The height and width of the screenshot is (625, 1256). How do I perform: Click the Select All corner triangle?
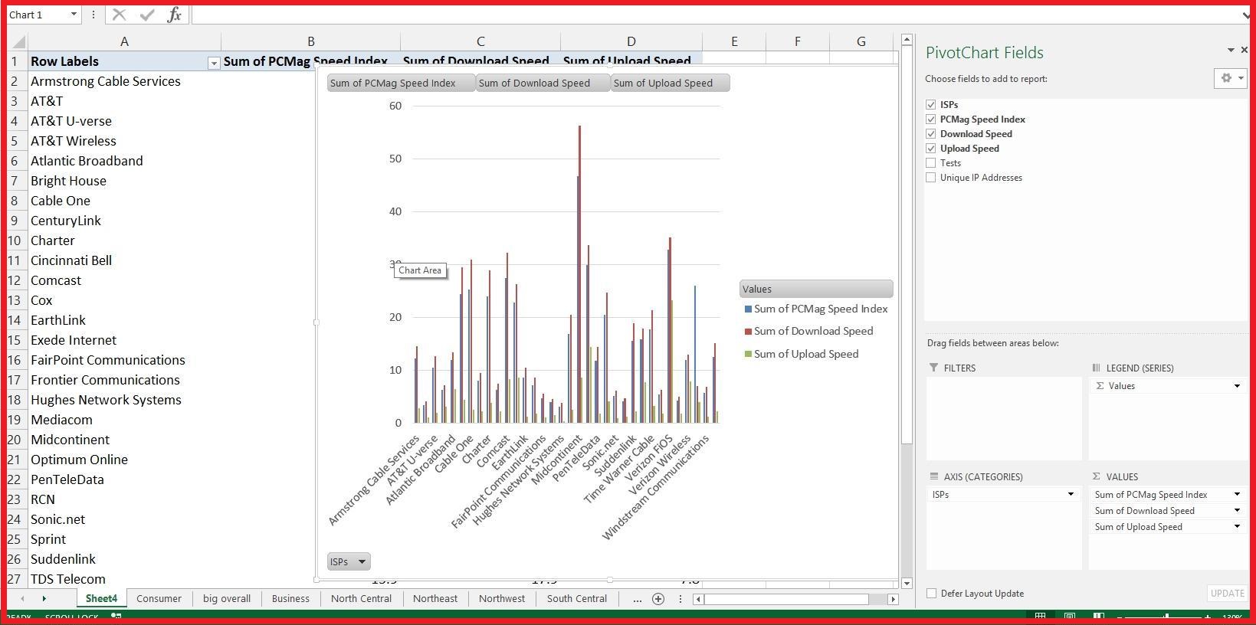18,42
